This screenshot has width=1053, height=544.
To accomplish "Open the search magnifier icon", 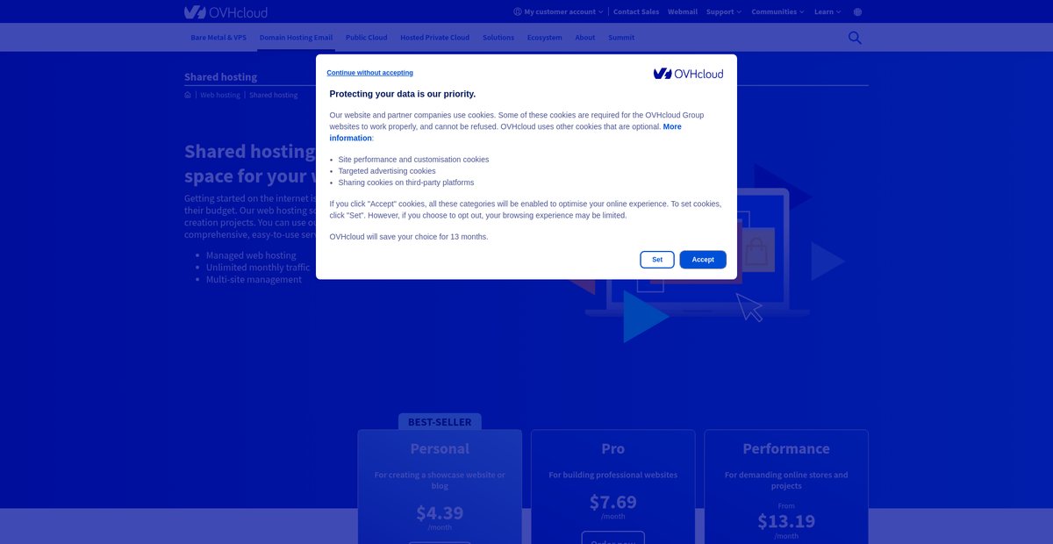I will (x=855, y=38).
